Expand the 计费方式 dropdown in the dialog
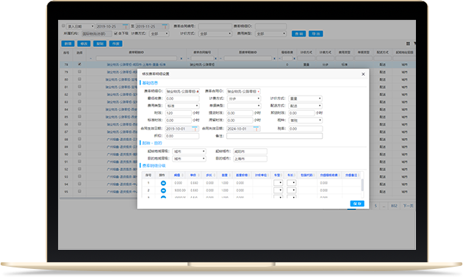Image resolution: width=463 pixels, height=277 pixels. pyautogui.click(x=244, y=98)
